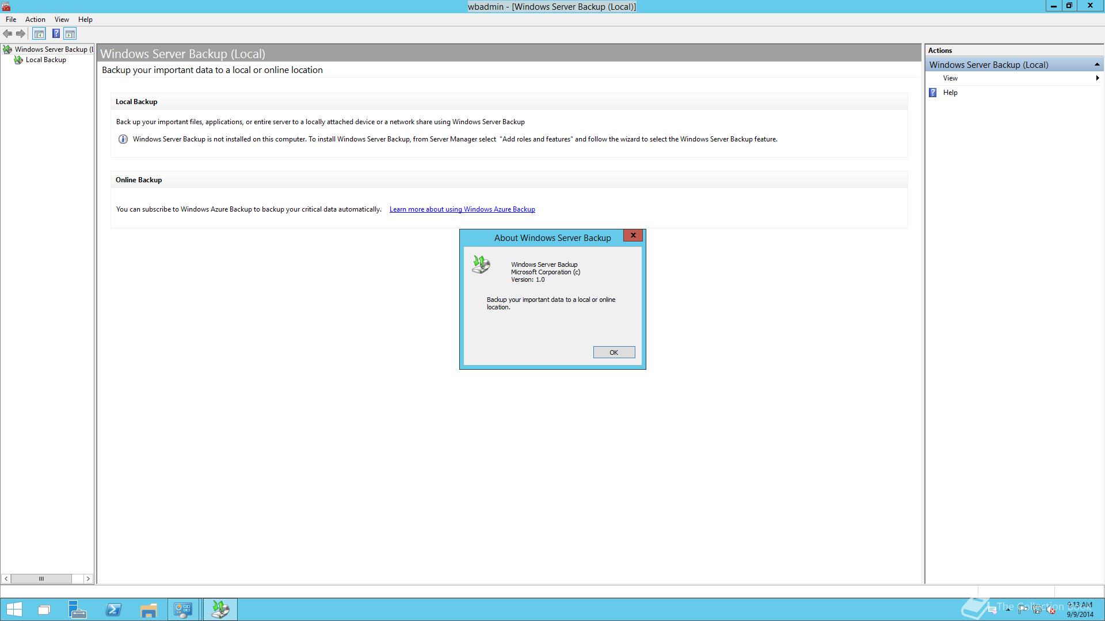Viewport: 1105px width, 621px height.
Task: Open the Control Panel taskbar icon
Action: click(184, 609)
